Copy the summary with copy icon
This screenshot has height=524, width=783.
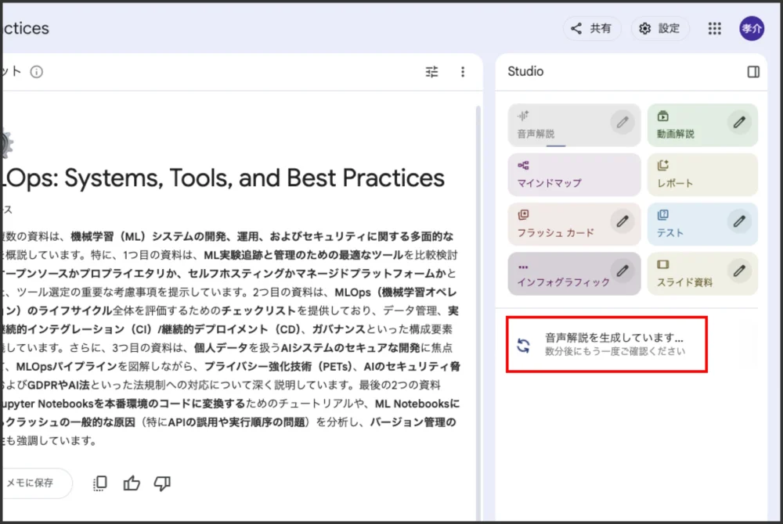pos(99,483)
